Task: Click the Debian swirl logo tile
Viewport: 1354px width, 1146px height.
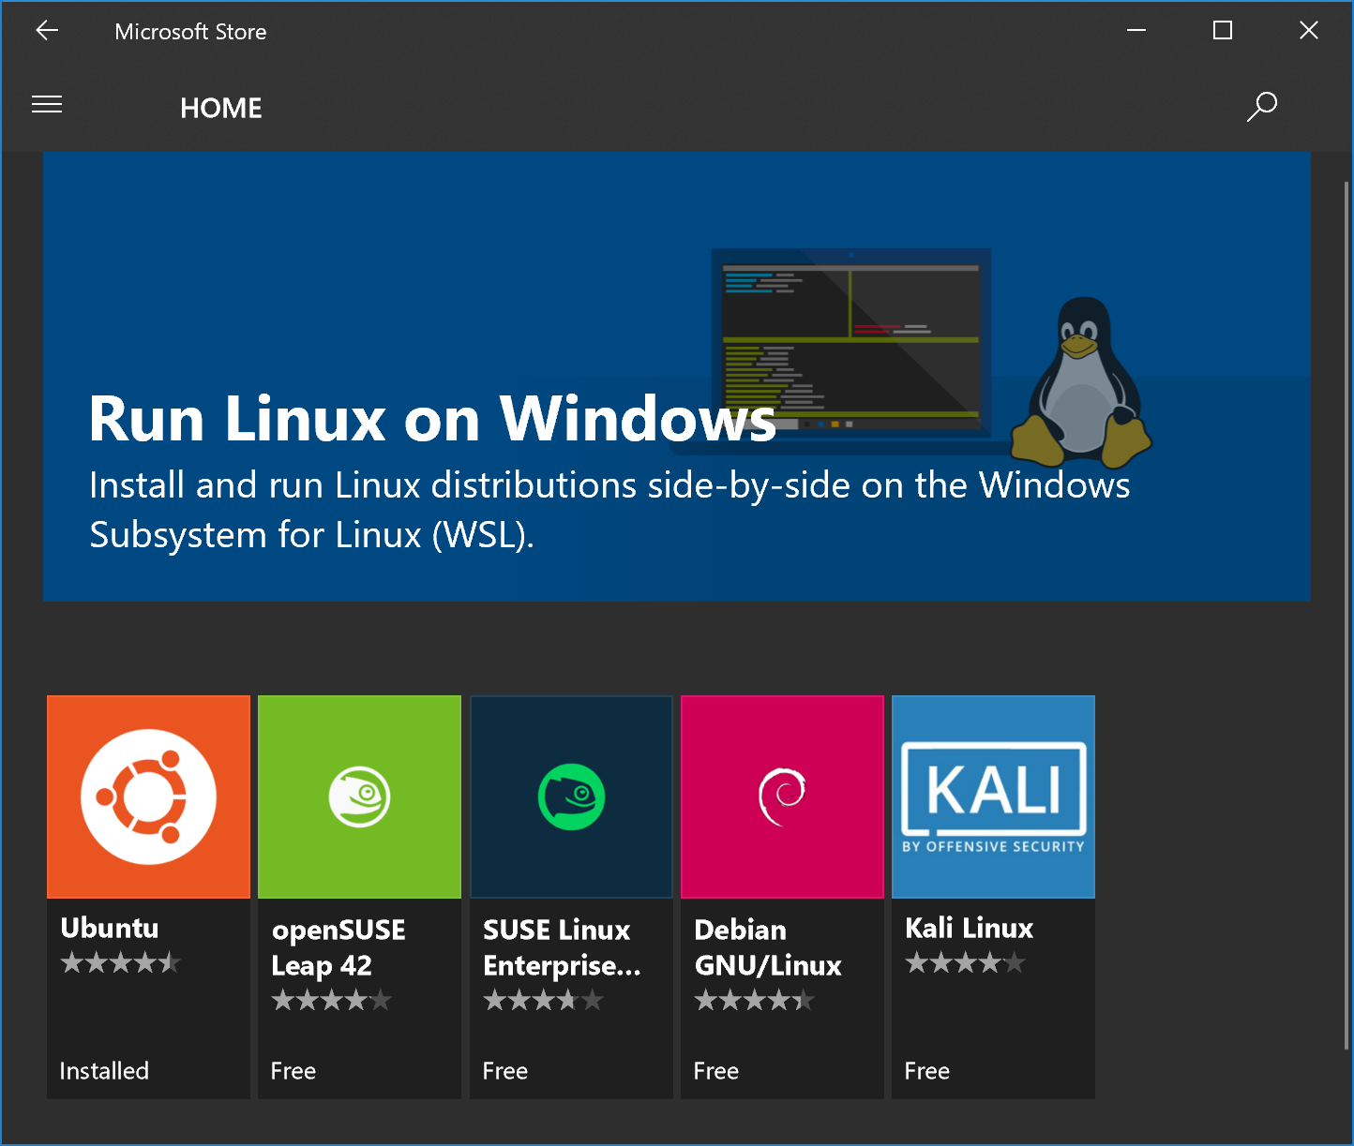Action: [782, 796]
